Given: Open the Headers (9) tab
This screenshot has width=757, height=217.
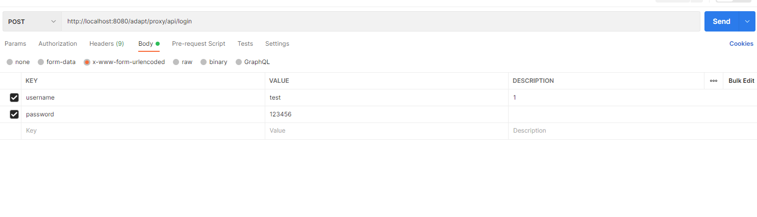Looking at the screenshot, I should tap(107, 44).
